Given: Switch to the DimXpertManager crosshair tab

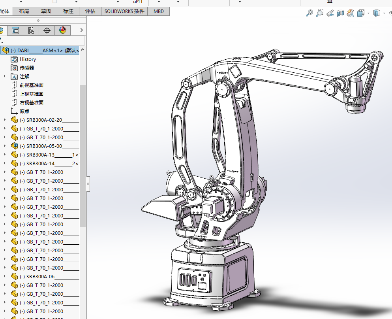Looking at the screenshot, I should click(x=47, y=30).
